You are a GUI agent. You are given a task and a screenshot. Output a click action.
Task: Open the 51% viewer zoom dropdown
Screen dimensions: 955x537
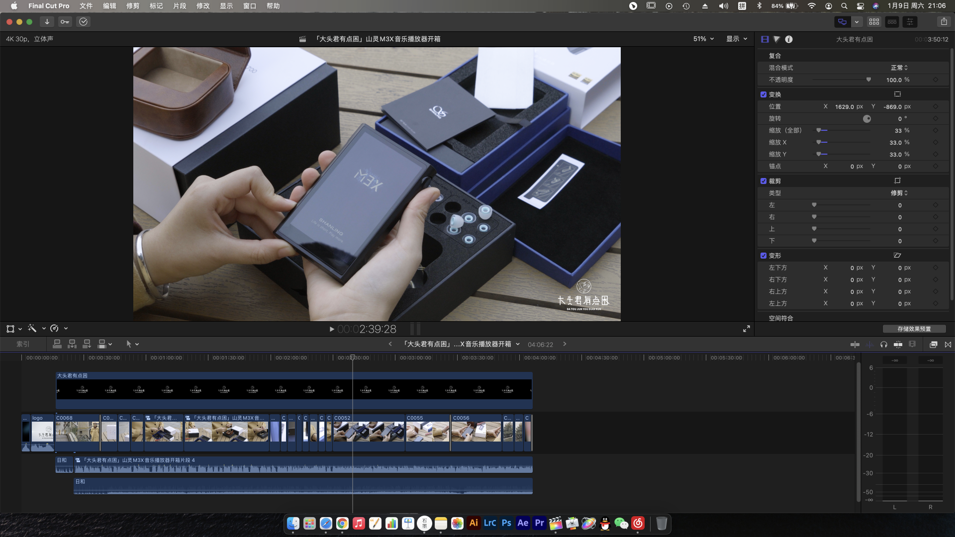(703, 39)
